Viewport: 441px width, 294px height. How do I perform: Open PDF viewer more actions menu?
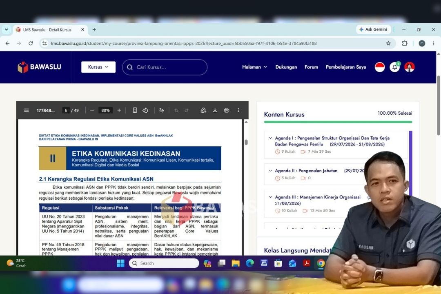238,110
